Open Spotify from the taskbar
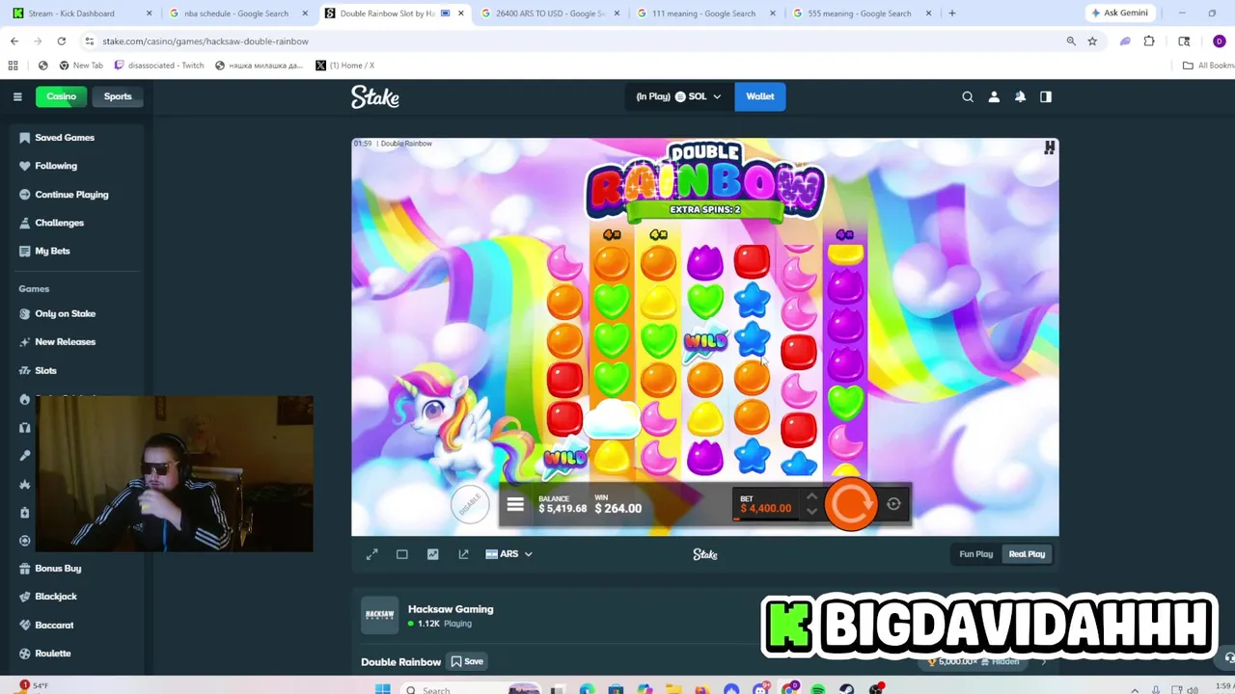Screen dimensions: 1235x694 [x=818, y=689]
